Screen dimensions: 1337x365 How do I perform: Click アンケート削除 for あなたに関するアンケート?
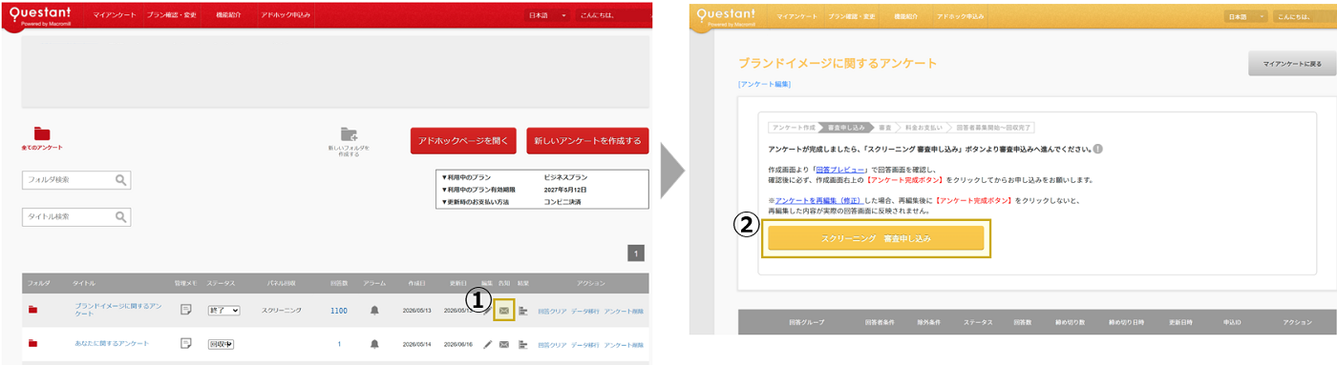coord(624,344)
